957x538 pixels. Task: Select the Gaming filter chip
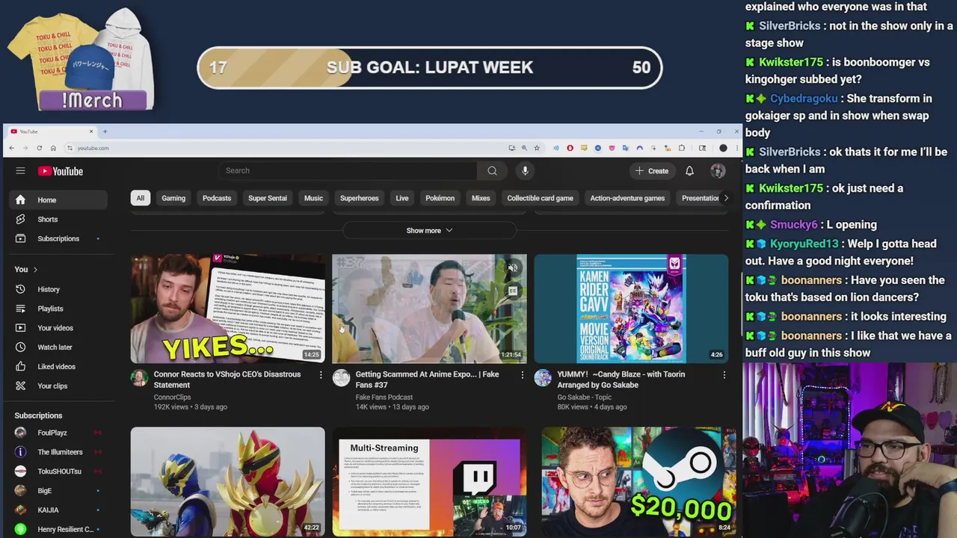[x=173, y=198]
